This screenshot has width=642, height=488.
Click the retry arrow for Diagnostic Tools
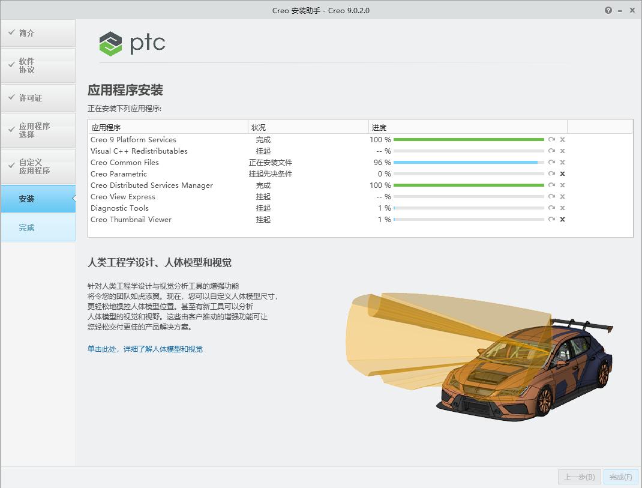(552, 208)
